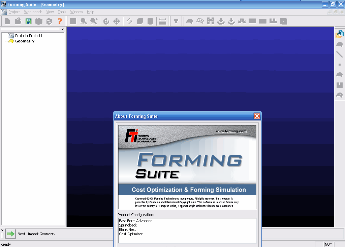The width and height of the screenshot is (345, 247).
Task: Click the funnel filter icon
Action: point(176,21)
